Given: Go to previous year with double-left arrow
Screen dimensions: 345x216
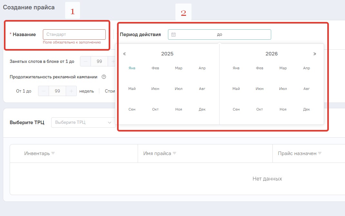Looking at the screenshot, I should 124,54.
